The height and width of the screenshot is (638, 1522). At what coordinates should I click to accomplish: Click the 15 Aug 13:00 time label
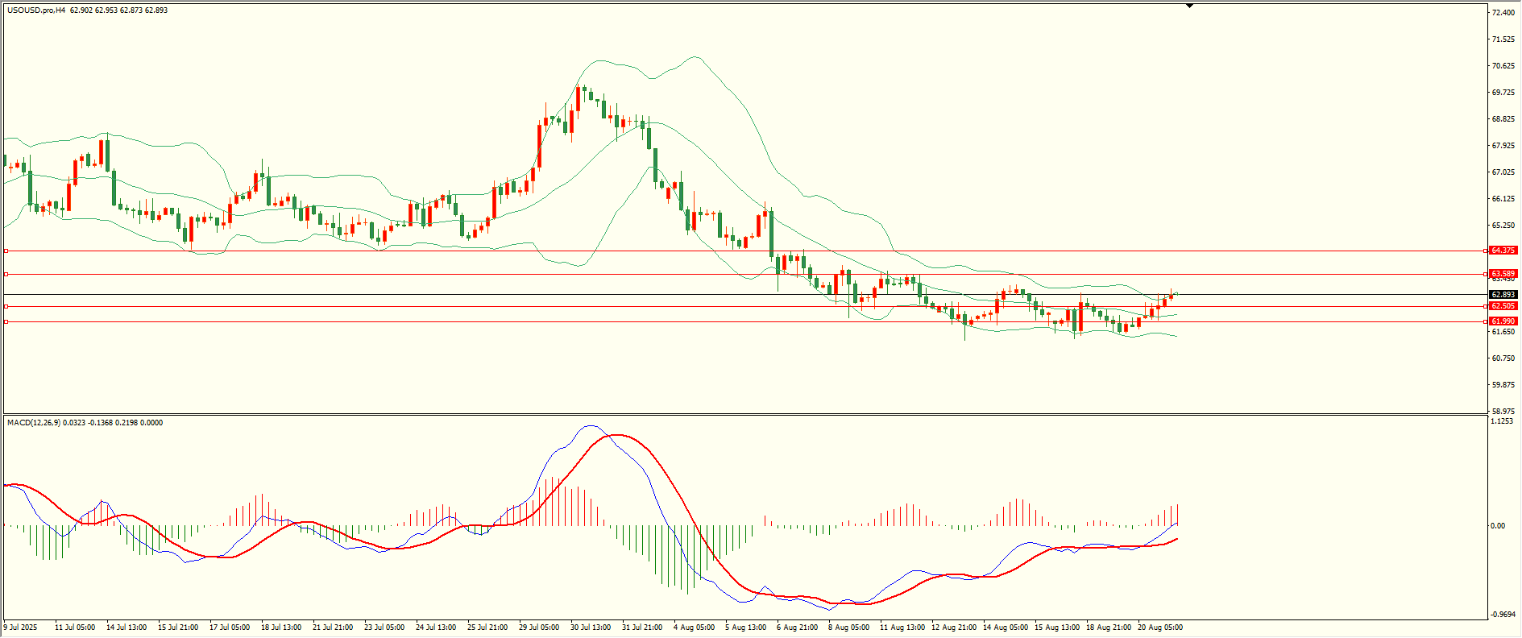[x=1057, y=628]
